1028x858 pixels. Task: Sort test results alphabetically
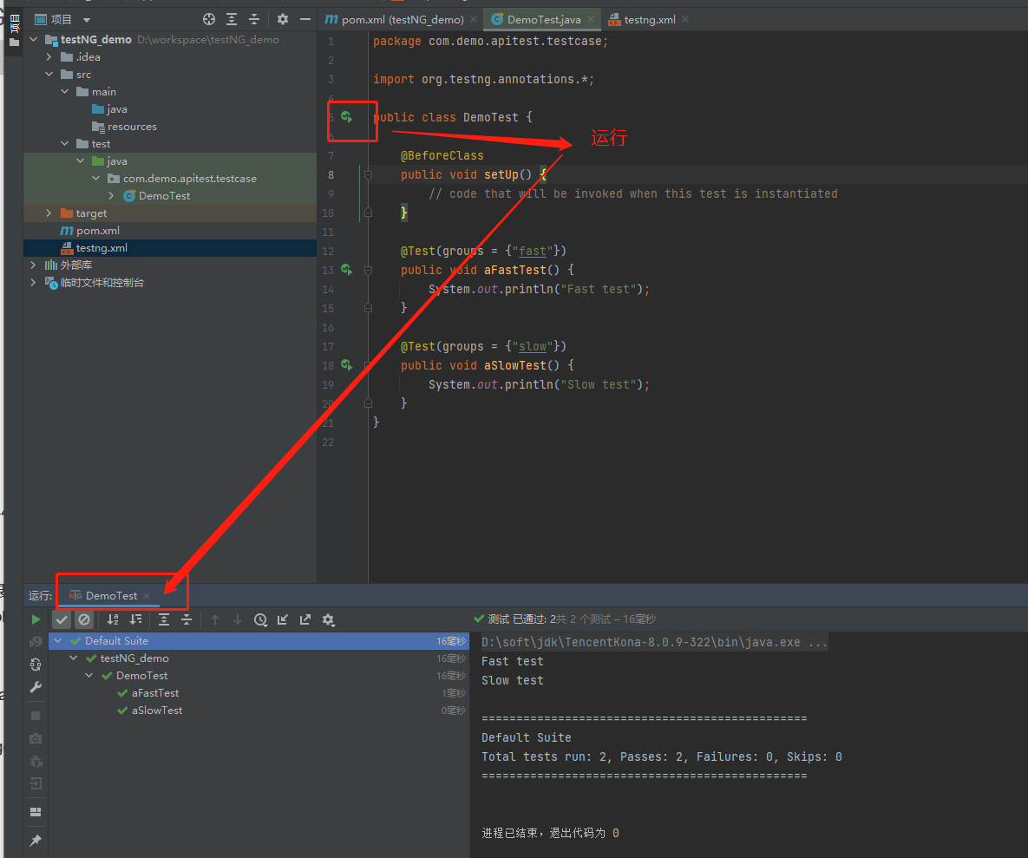pyautogui.click(x=113, y=619)
